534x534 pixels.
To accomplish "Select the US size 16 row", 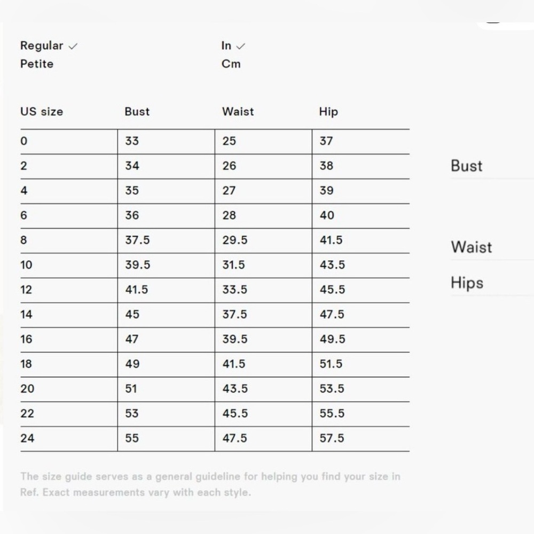I will pyautogui.click(x=215, y=340).
